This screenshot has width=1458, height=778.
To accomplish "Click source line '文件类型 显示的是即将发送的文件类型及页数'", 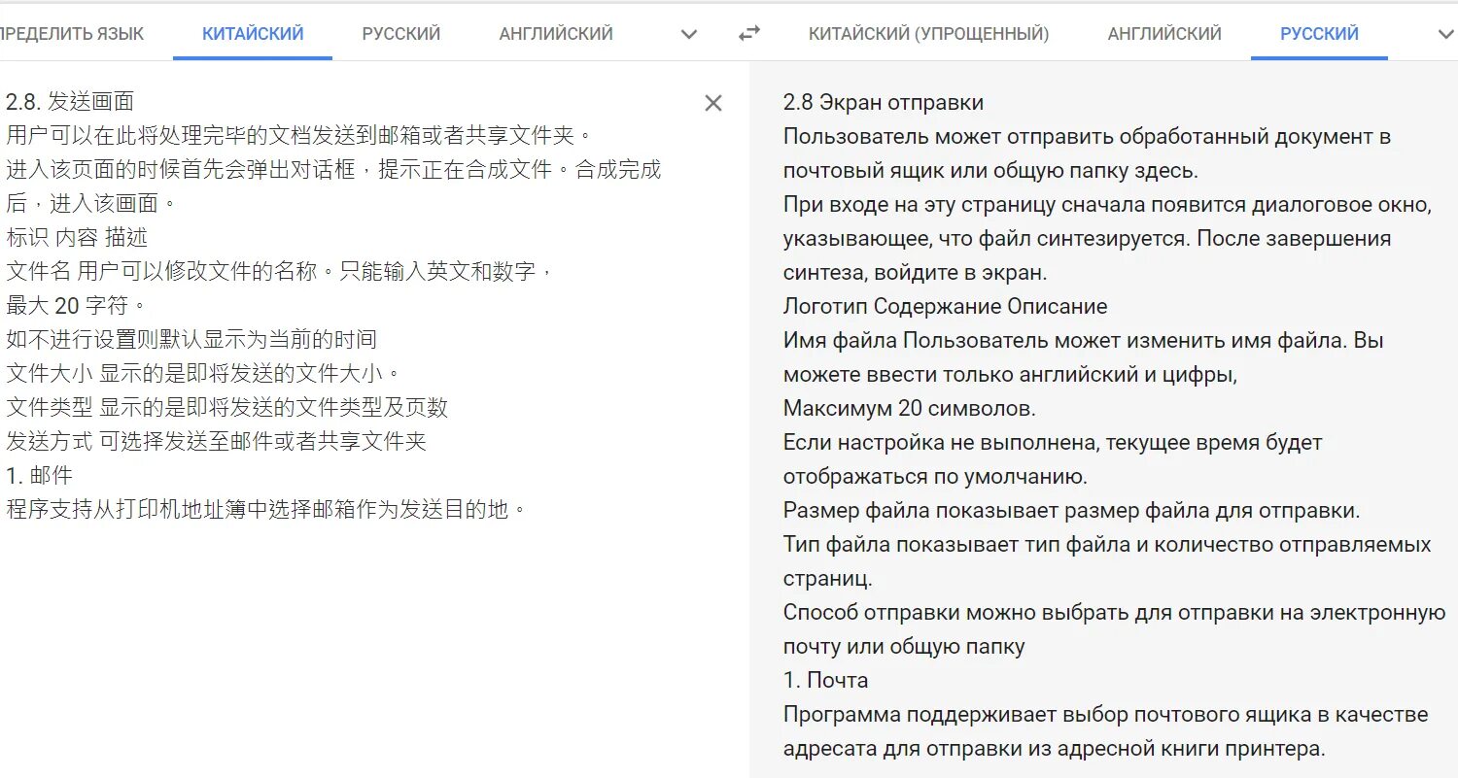I will (227, 408).
